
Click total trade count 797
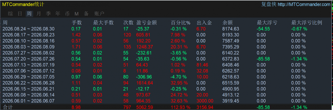tap(127, 107)
